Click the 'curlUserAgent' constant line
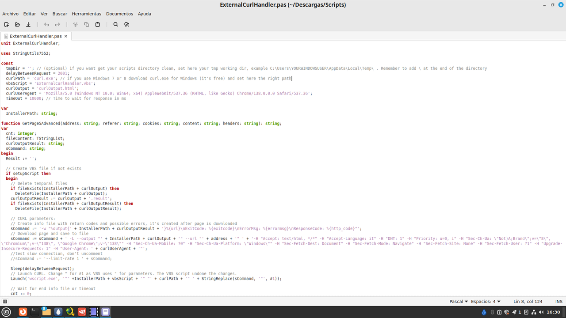The height and width of the screenshot is (318, 566). pos(159,94)
